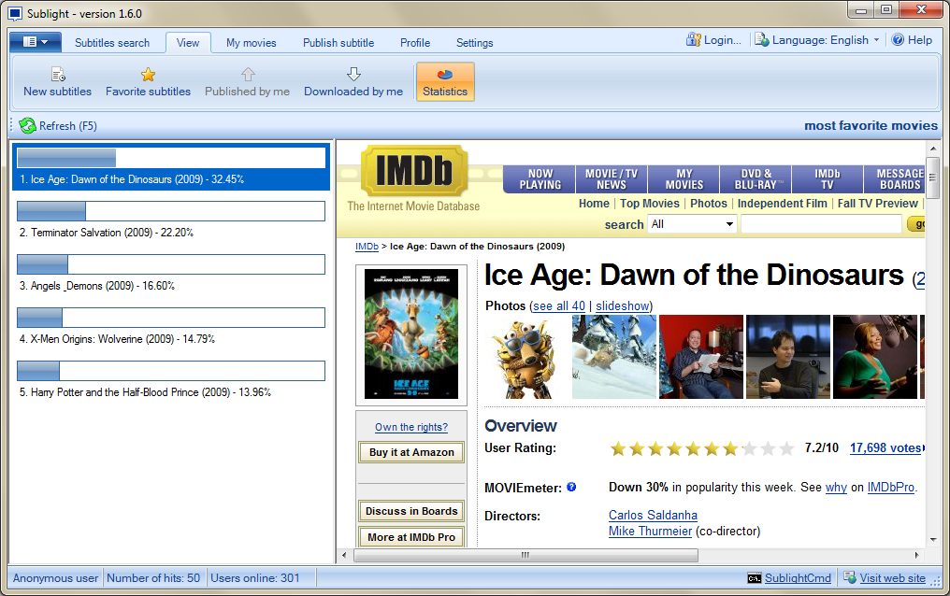
Task: Open the woman in green top photo
Action: [875, 357]
